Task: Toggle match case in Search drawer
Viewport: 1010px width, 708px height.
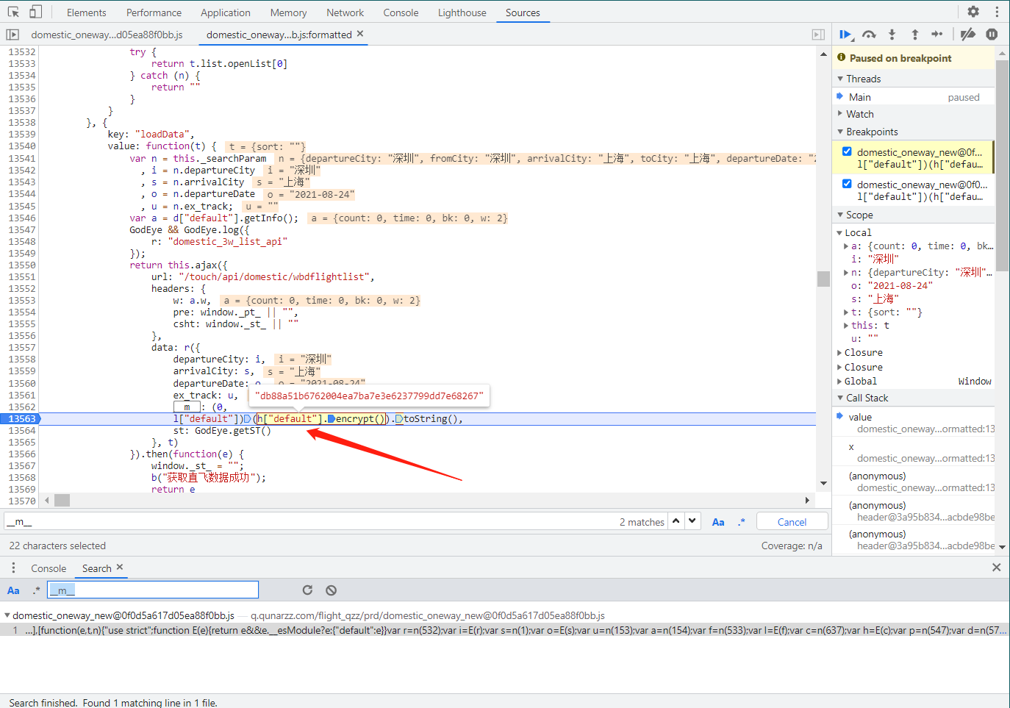Action: 13,590
